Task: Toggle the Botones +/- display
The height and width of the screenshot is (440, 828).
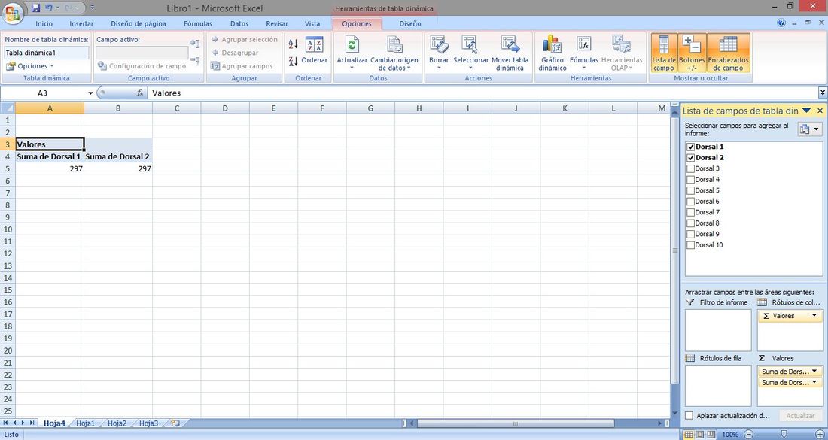Action: click(x=692, y=53)
